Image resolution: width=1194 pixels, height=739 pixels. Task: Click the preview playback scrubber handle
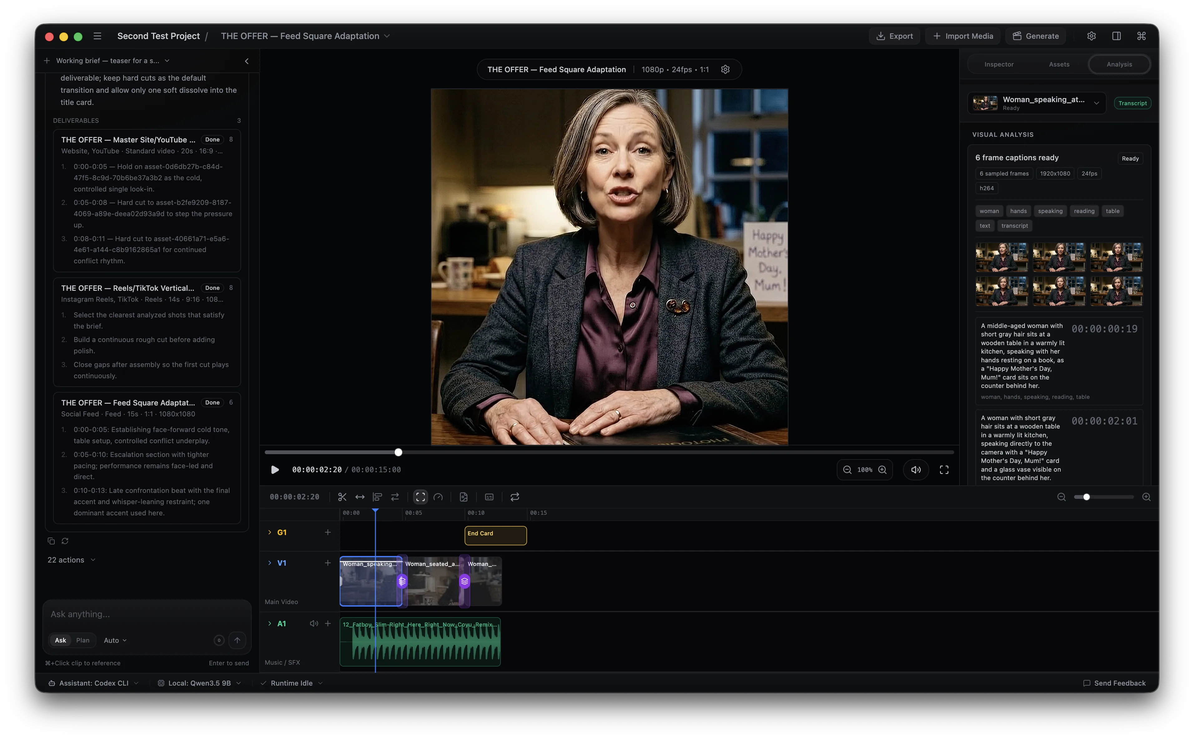[x=398, y=453]
